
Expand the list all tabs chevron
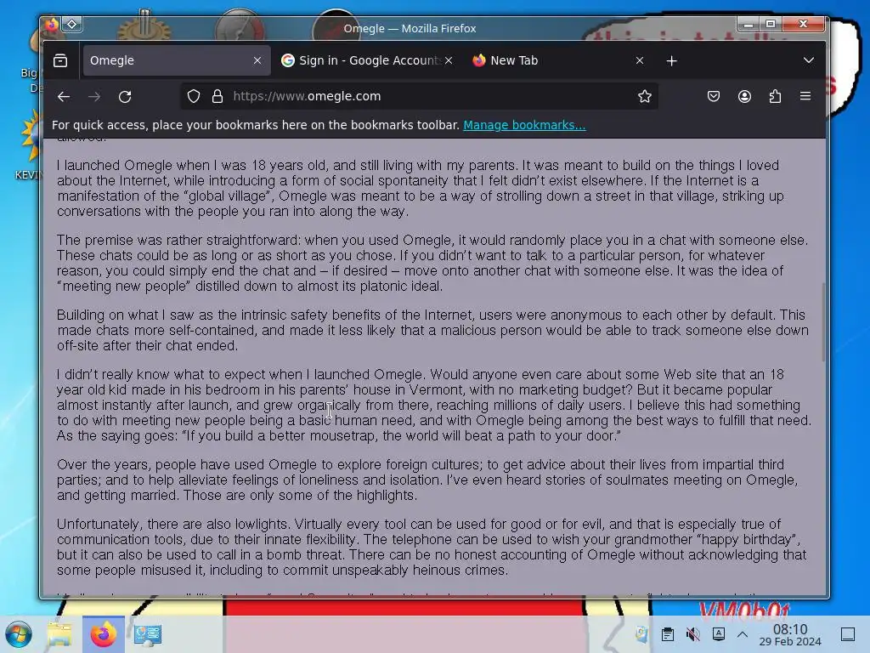coord(809,60)
